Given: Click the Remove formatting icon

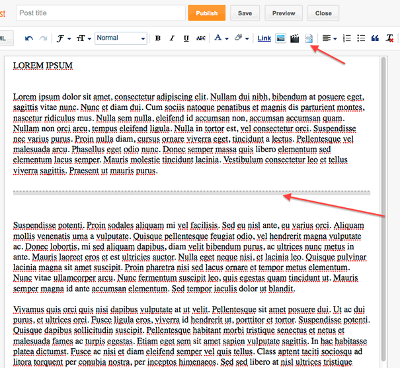Looking at the screenshot, I should 389,38.
